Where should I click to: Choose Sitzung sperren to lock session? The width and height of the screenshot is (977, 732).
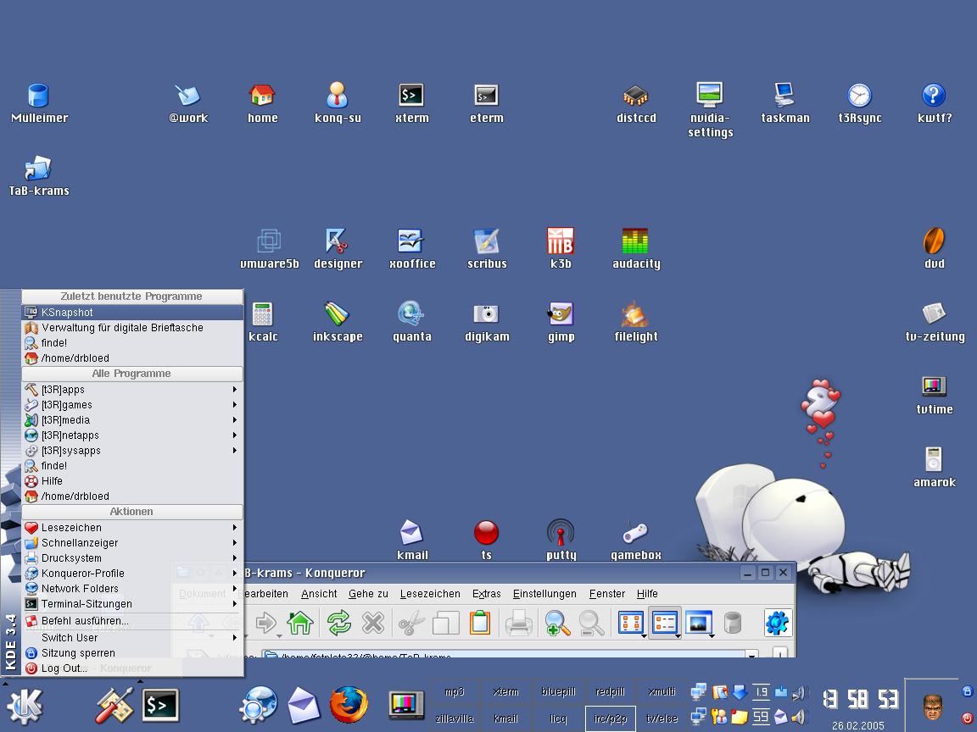coord(78,653)
